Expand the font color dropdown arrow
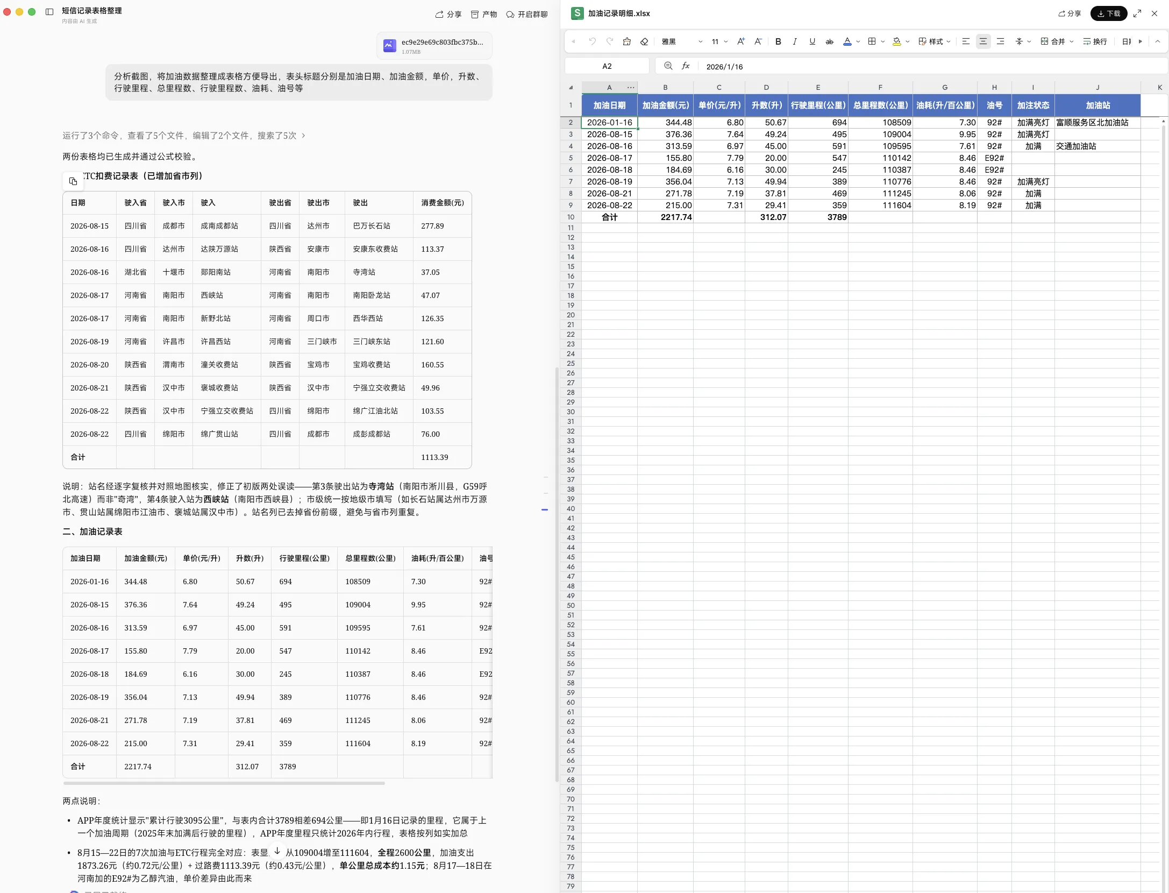 pyautogui.click(x=858, y=41)
